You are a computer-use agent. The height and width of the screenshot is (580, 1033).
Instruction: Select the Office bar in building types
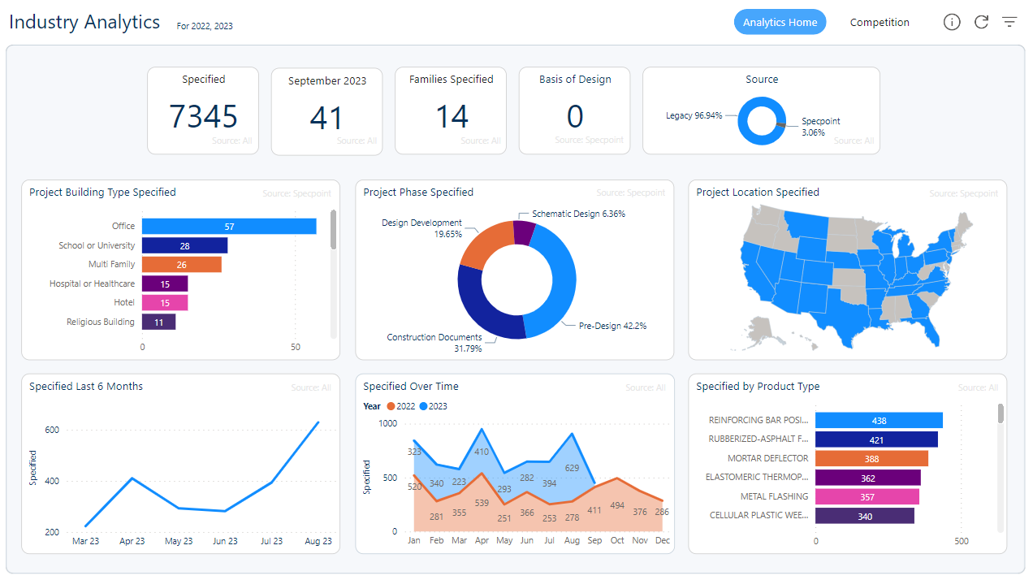(229, 227)
